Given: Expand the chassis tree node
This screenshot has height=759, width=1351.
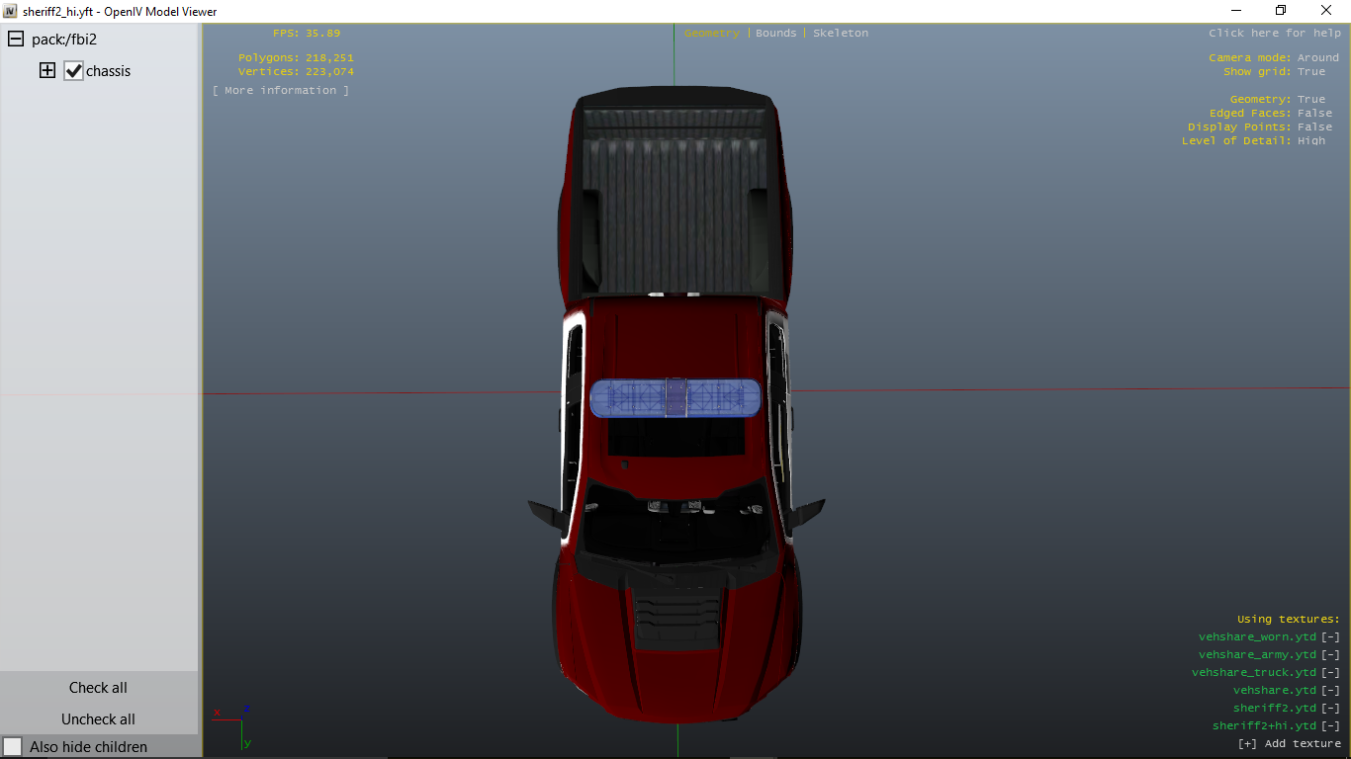Looking at the screenshot, I should point(47,71).
